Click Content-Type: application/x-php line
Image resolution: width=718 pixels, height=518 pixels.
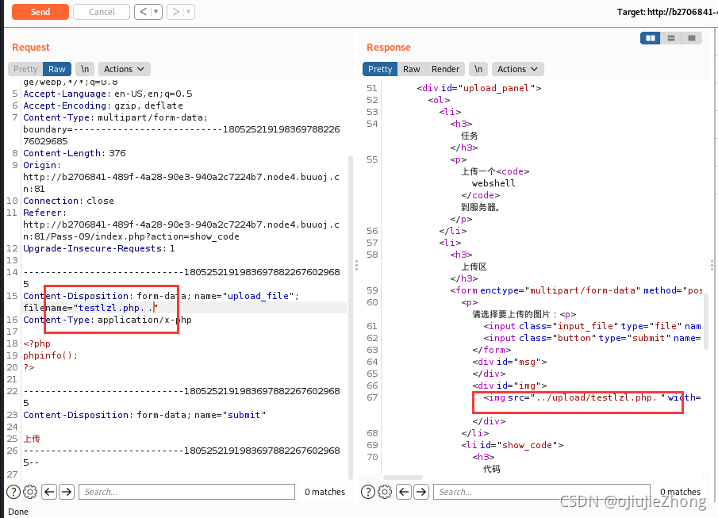pyautogui.click(x=107, y=320)
